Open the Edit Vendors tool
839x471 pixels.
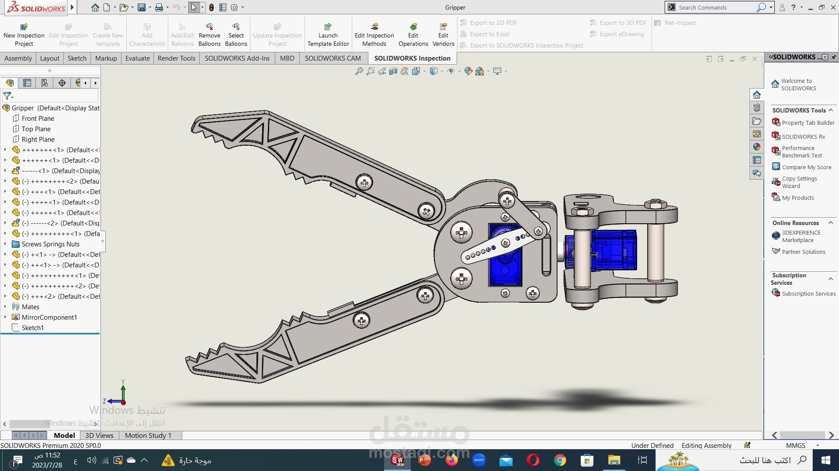[443, 35]
